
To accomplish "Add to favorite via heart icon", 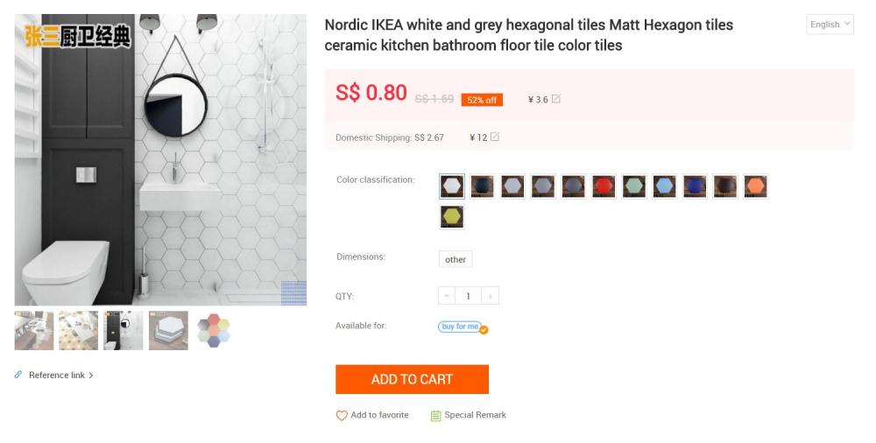I will click(342, 416).
